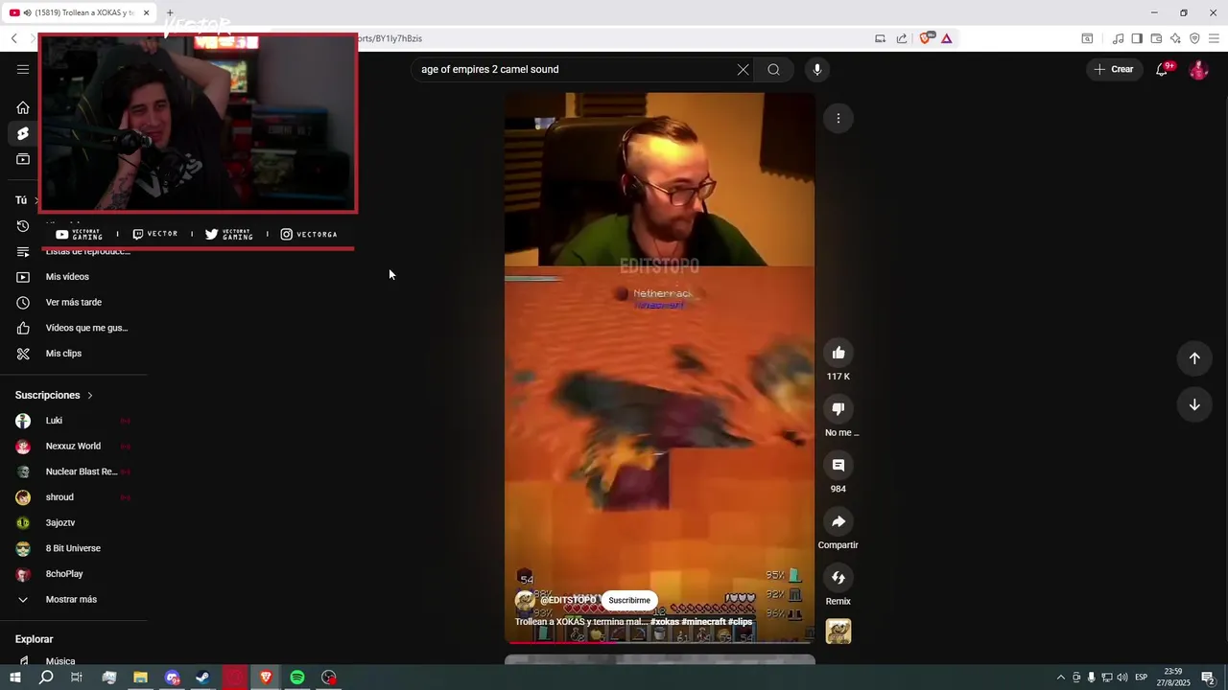Click the Crear button
Screen dimensions: 1228x690
tap(1114, 69)
